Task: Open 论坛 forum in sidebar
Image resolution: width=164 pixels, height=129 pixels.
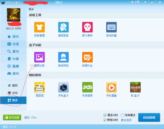Action: tap(13, 93)
